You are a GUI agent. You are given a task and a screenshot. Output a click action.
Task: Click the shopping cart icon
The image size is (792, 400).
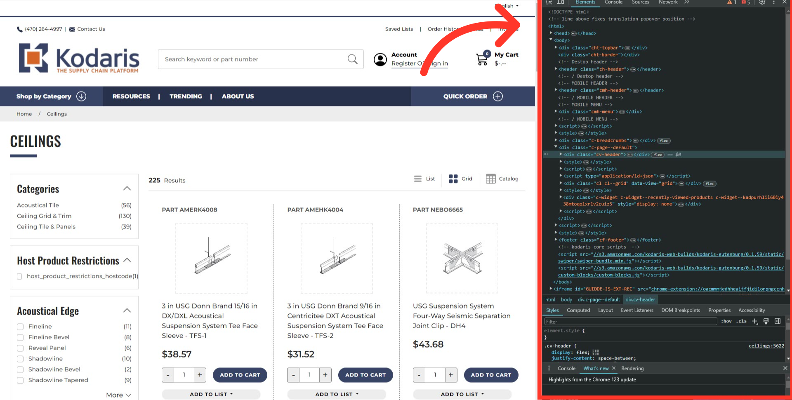[482, 59]
